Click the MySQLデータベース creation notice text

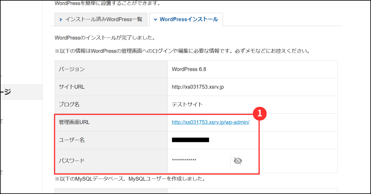[130, 178]
